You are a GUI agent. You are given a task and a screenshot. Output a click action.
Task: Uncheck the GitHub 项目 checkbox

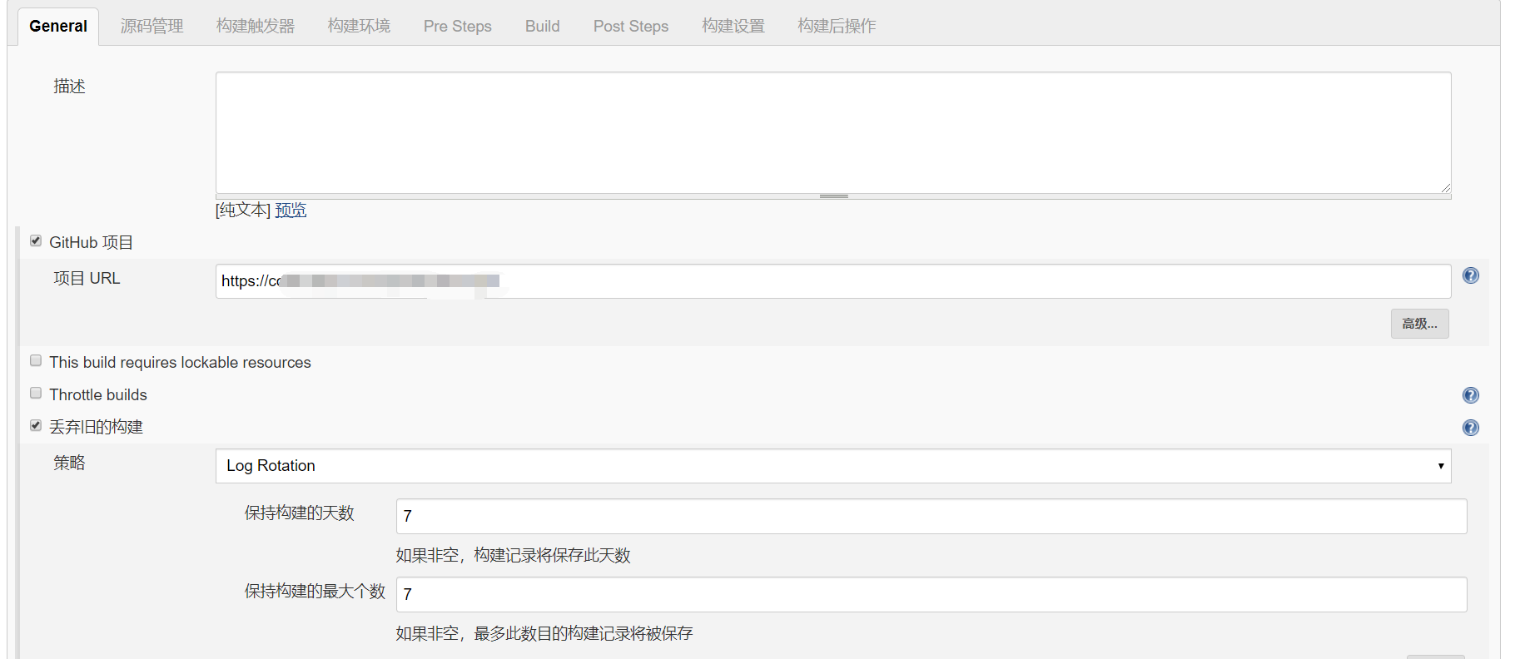pyautogui.click(x=36, y=240)
